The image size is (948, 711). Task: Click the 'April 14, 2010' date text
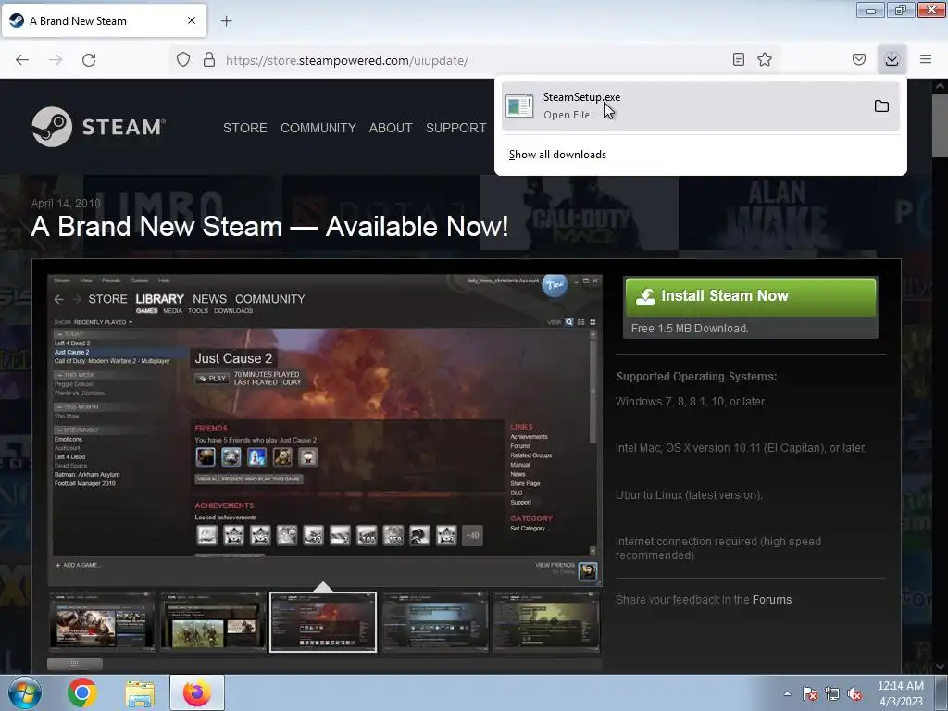pos(66,203)
